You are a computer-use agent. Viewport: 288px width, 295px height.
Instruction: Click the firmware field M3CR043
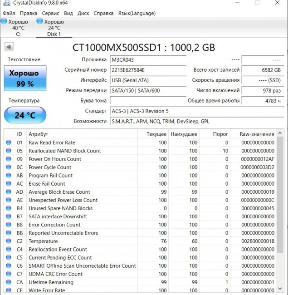pos(148,60)
